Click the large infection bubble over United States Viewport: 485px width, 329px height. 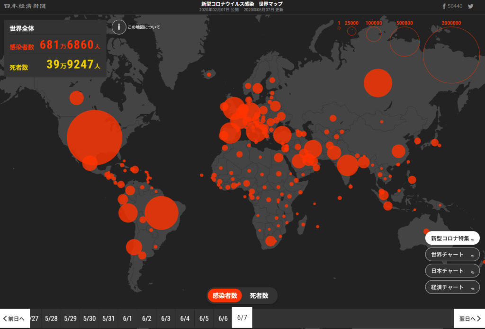pos(95,137)
